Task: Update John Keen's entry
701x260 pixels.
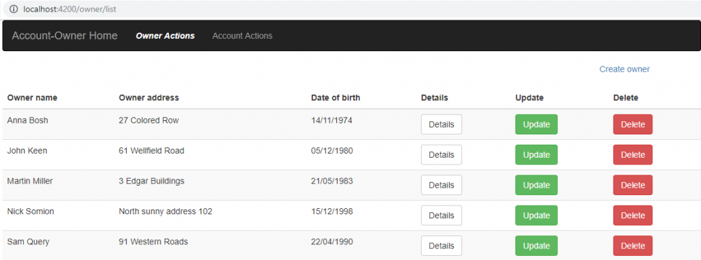Action: 537,155
